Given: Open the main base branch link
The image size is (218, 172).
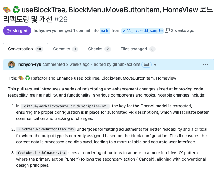Looking at the screenshot, I should (105, 30).
